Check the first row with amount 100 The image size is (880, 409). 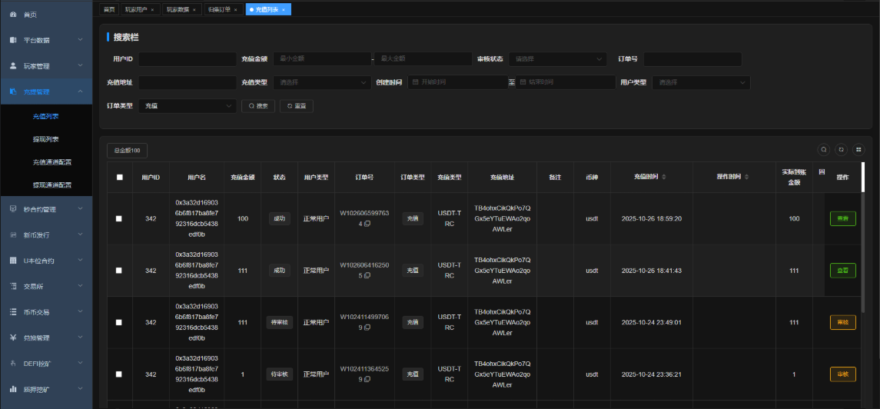119,219
